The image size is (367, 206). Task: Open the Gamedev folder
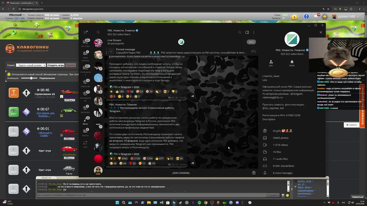[85, 109]
